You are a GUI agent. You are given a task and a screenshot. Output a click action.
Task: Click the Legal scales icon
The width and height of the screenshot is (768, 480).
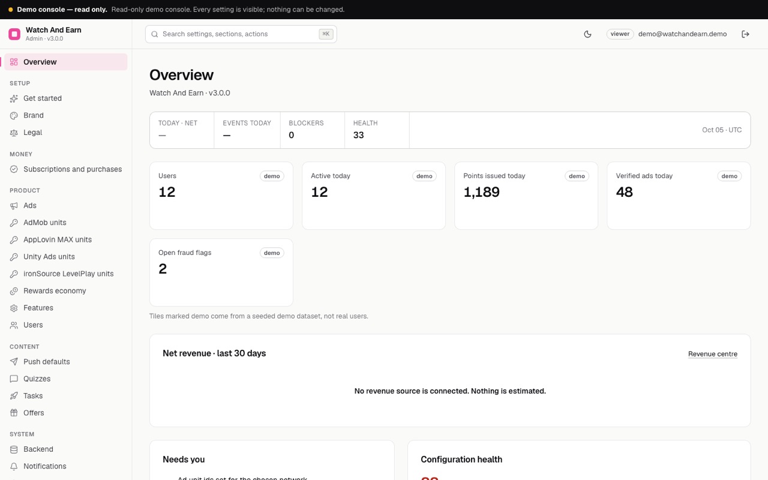(x=14, y=133)
